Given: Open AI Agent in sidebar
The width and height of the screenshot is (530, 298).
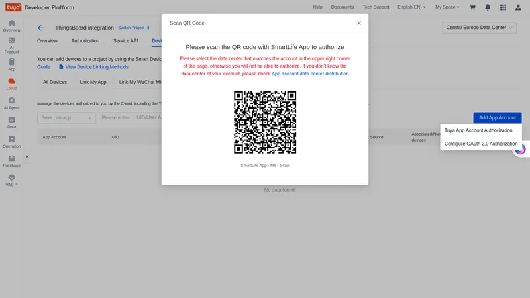Looking at the screenshot, I should (11, 103).
